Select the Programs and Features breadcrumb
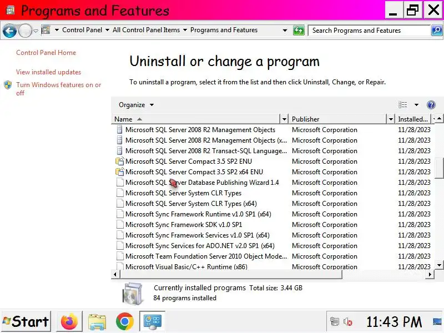This screenshot has width=444, height=333. point(224,30)
